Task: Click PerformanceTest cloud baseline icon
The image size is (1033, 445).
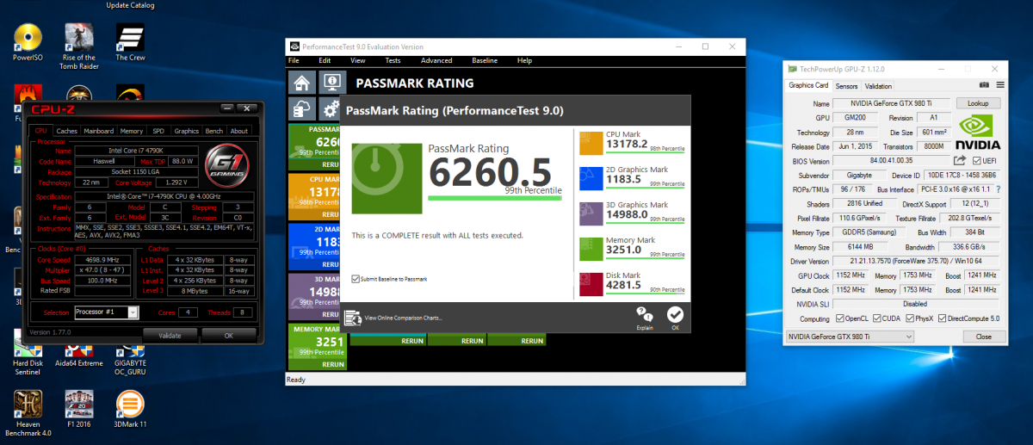Action: [301, 109]
